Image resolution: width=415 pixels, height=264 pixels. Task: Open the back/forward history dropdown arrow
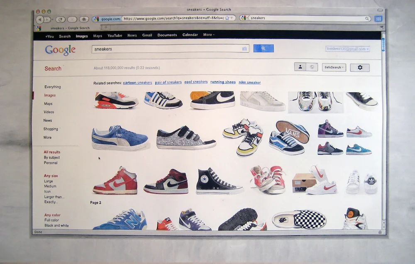point(52,20)
